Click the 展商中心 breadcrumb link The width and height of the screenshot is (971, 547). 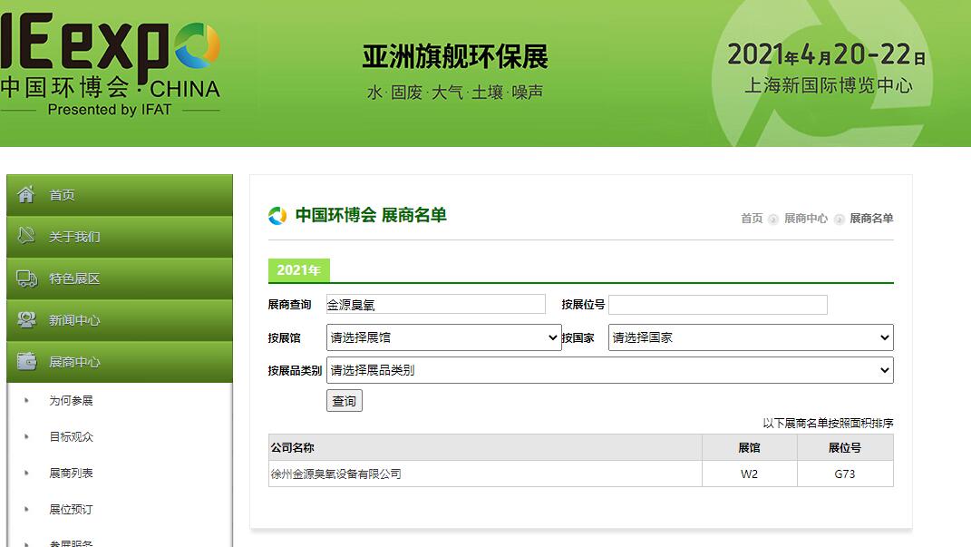point(806,219)
